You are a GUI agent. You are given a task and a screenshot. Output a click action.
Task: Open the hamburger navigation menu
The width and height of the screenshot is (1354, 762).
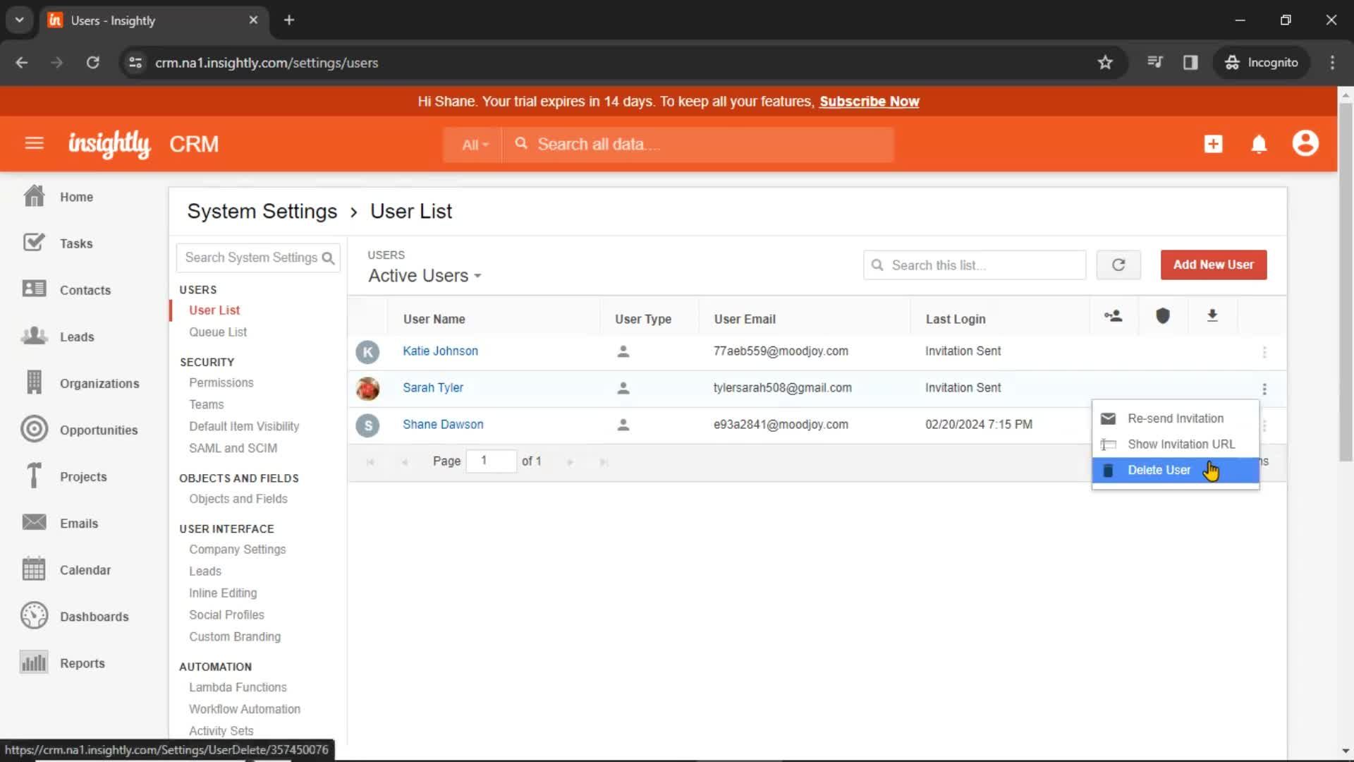34,144
